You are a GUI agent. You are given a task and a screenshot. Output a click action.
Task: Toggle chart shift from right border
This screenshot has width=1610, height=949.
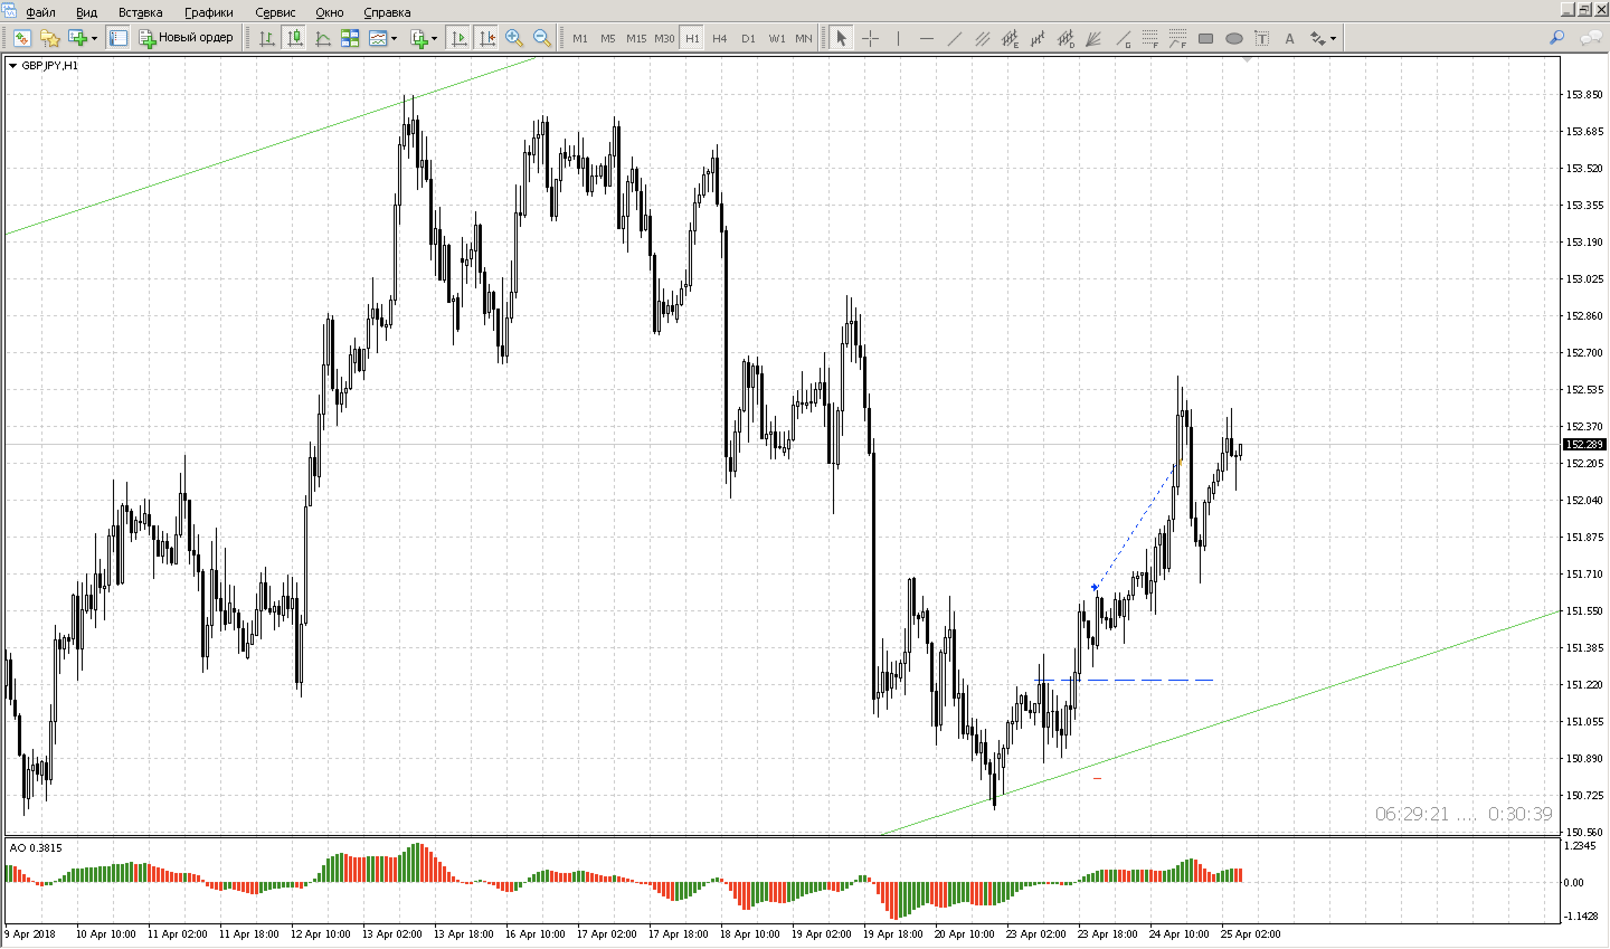[x=487, y=39]
